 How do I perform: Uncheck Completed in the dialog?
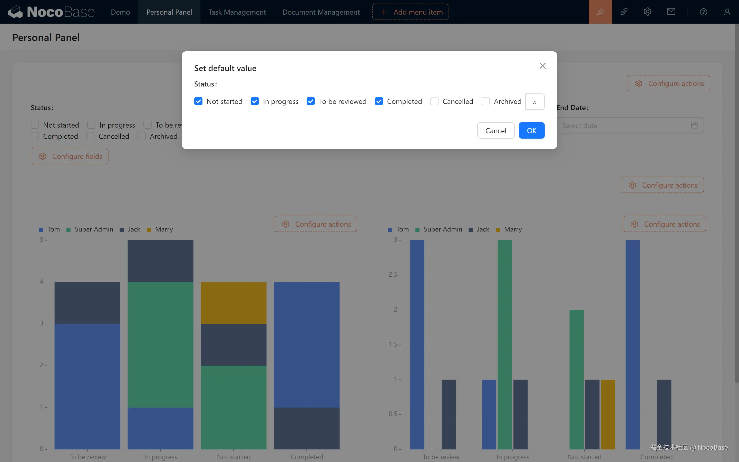pos(379,101)
